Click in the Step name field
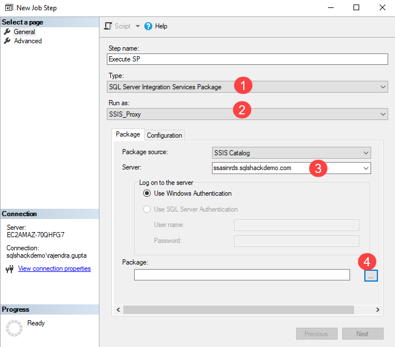Image resolution: width=395 pixels, height=347 pixels. (x=247, y=59)
